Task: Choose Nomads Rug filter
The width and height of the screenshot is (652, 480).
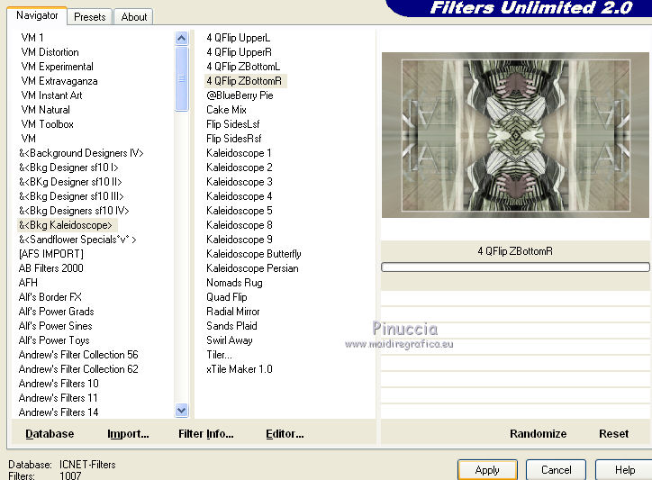Action: coord(234,283)
